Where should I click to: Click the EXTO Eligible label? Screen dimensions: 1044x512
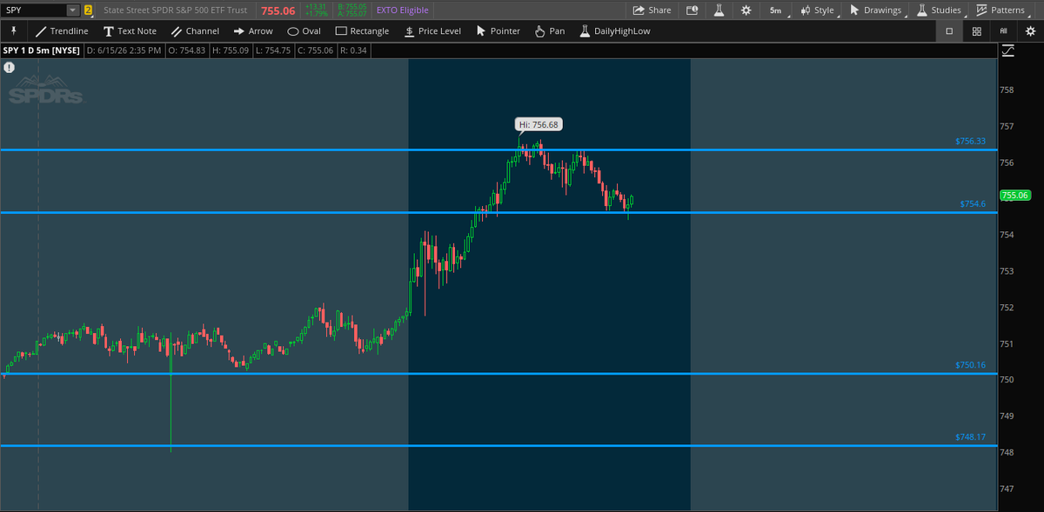(402, 10)
